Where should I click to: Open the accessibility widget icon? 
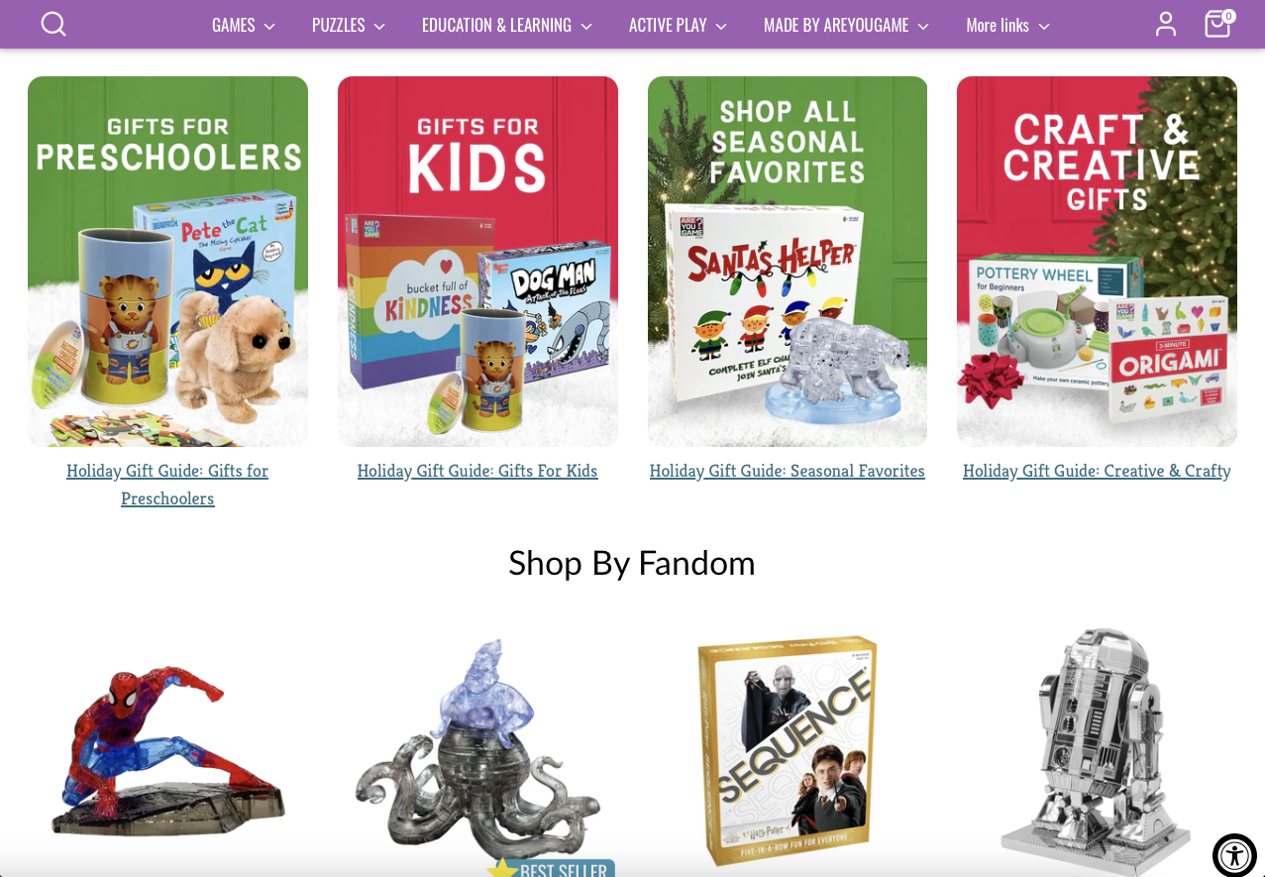tap(1234, 854)
